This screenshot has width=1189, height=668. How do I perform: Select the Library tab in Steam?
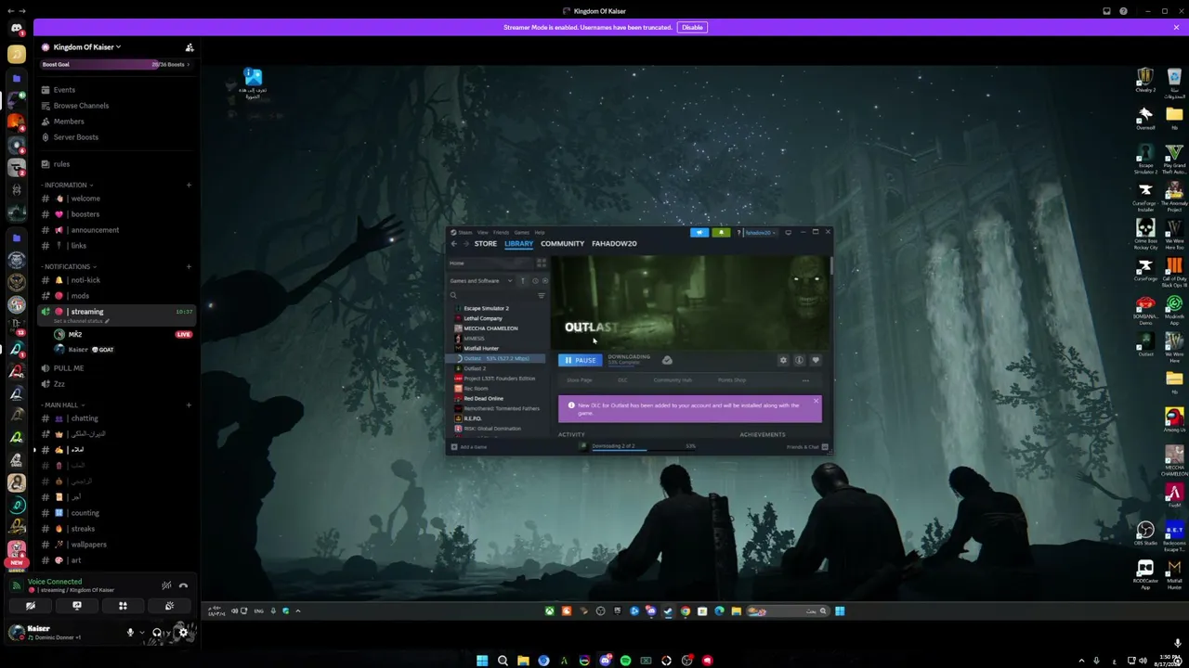[x=518, y=243]
